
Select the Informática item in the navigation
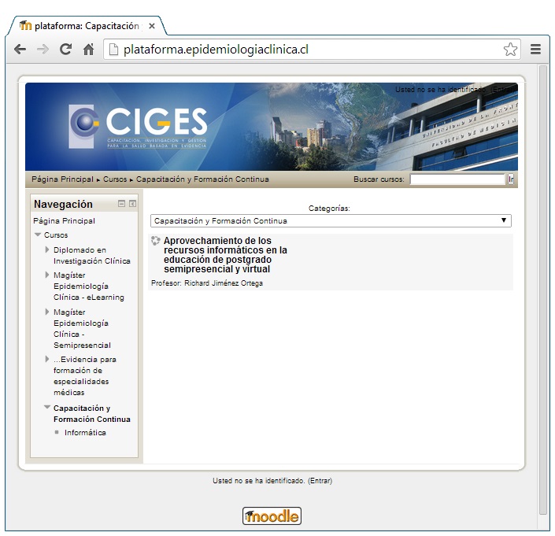pyautogui.click(x=85, y=432)
